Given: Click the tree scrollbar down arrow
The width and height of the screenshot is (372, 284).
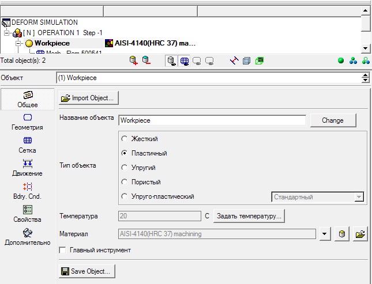Looking at the screenshot, I should coord(365,48).
